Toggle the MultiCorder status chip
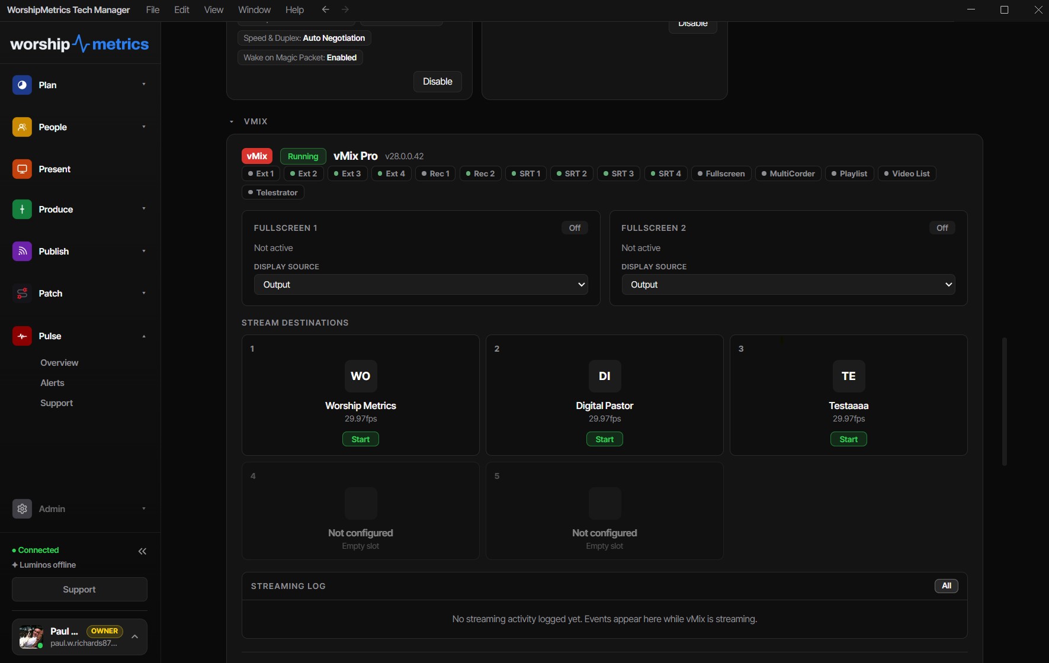Screen dimensions: 1049x663 (x=788, y=173)
